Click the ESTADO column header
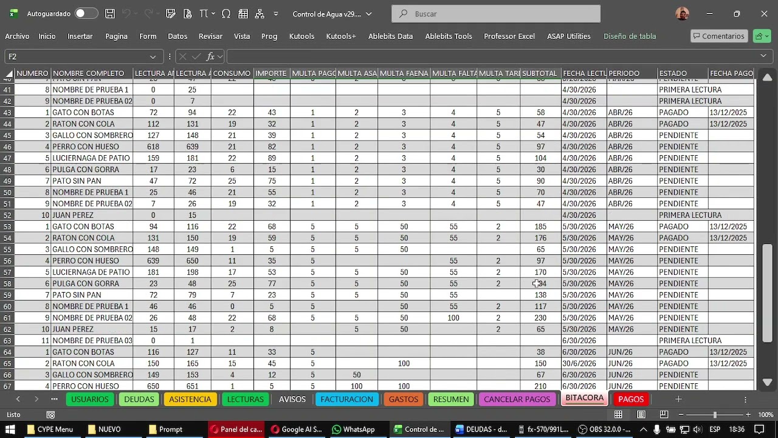 pos(683,73)
